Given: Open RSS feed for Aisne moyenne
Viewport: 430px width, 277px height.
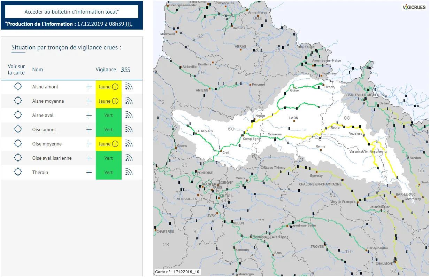Looking at the screenshot, I should (129, 101).
